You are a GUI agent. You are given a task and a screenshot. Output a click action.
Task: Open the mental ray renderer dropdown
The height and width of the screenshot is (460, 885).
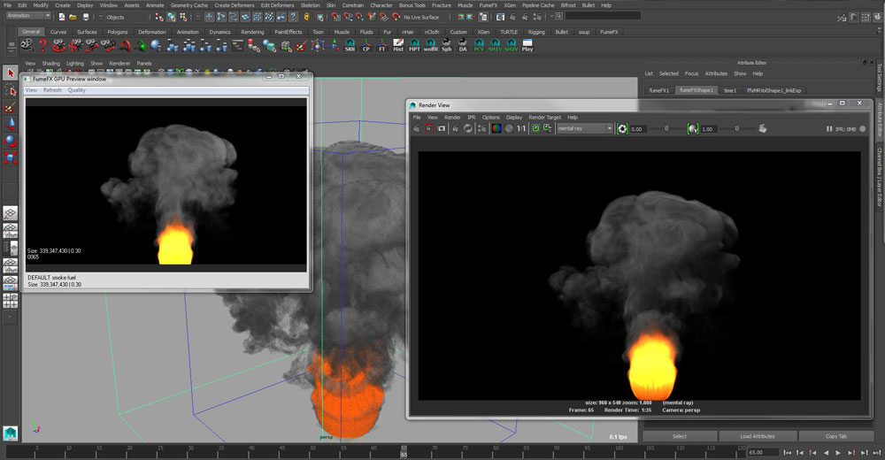(x=585, y=128)
